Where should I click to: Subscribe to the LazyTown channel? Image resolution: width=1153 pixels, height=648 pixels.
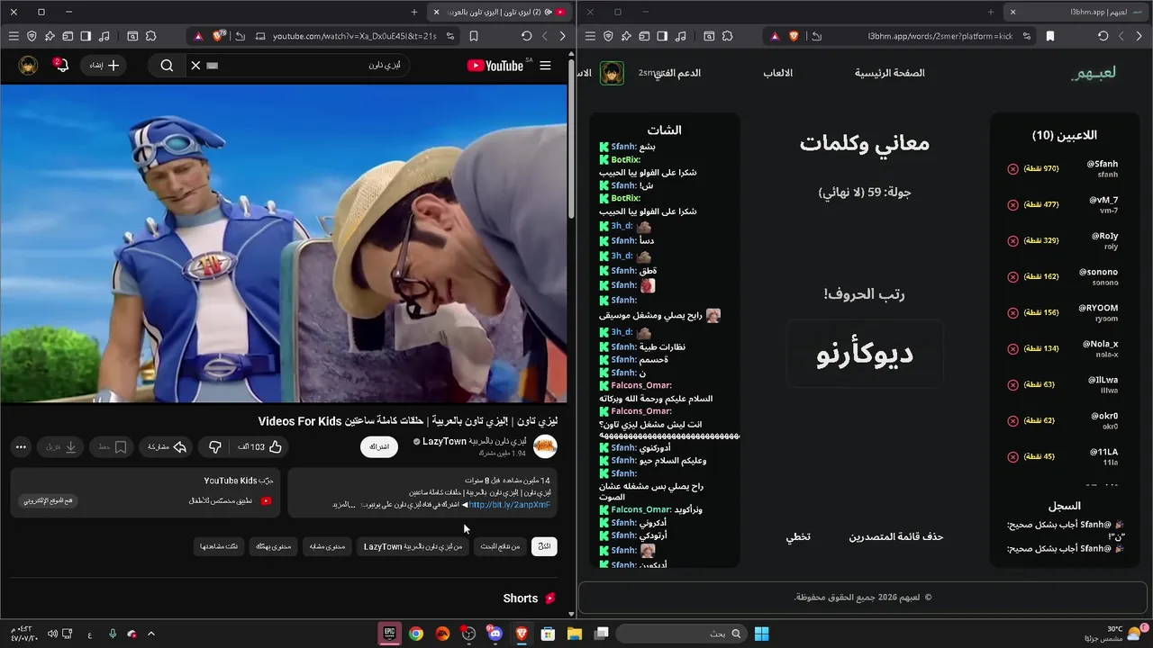click(x=379, y=446)
